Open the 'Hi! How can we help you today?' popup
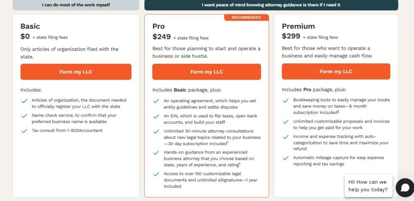The height and width of the screenshot is (201, 414). coord(368,186)
